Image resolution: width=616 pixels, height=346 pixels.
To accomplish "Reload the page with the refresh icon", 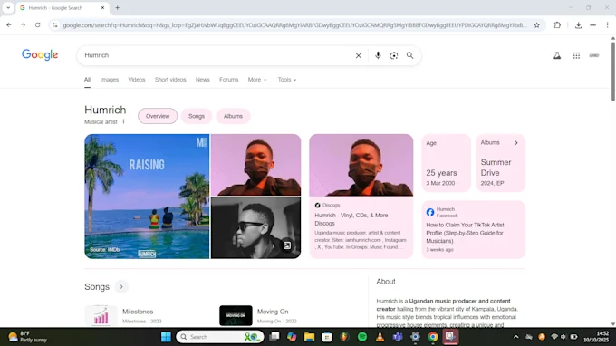I will pos(37,24).
